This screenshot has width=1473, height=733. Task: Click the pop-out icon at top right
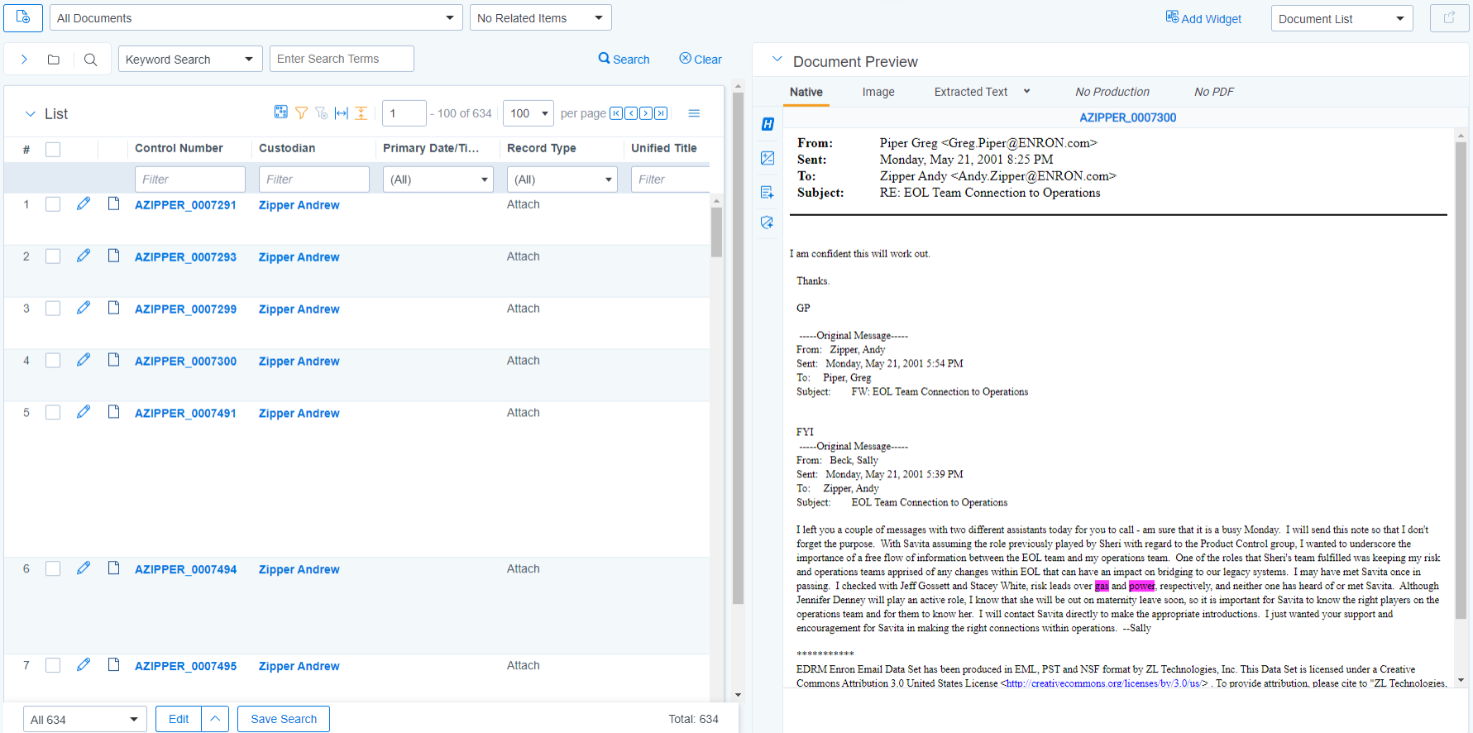[1449, 17]
